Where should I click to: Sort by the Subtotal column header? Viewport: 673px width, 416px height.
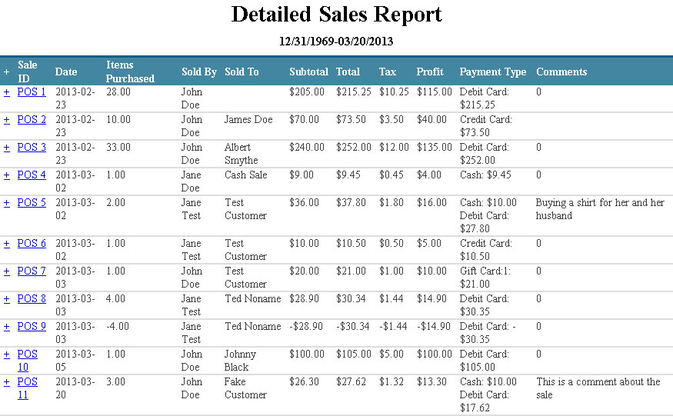coord(309,72)
